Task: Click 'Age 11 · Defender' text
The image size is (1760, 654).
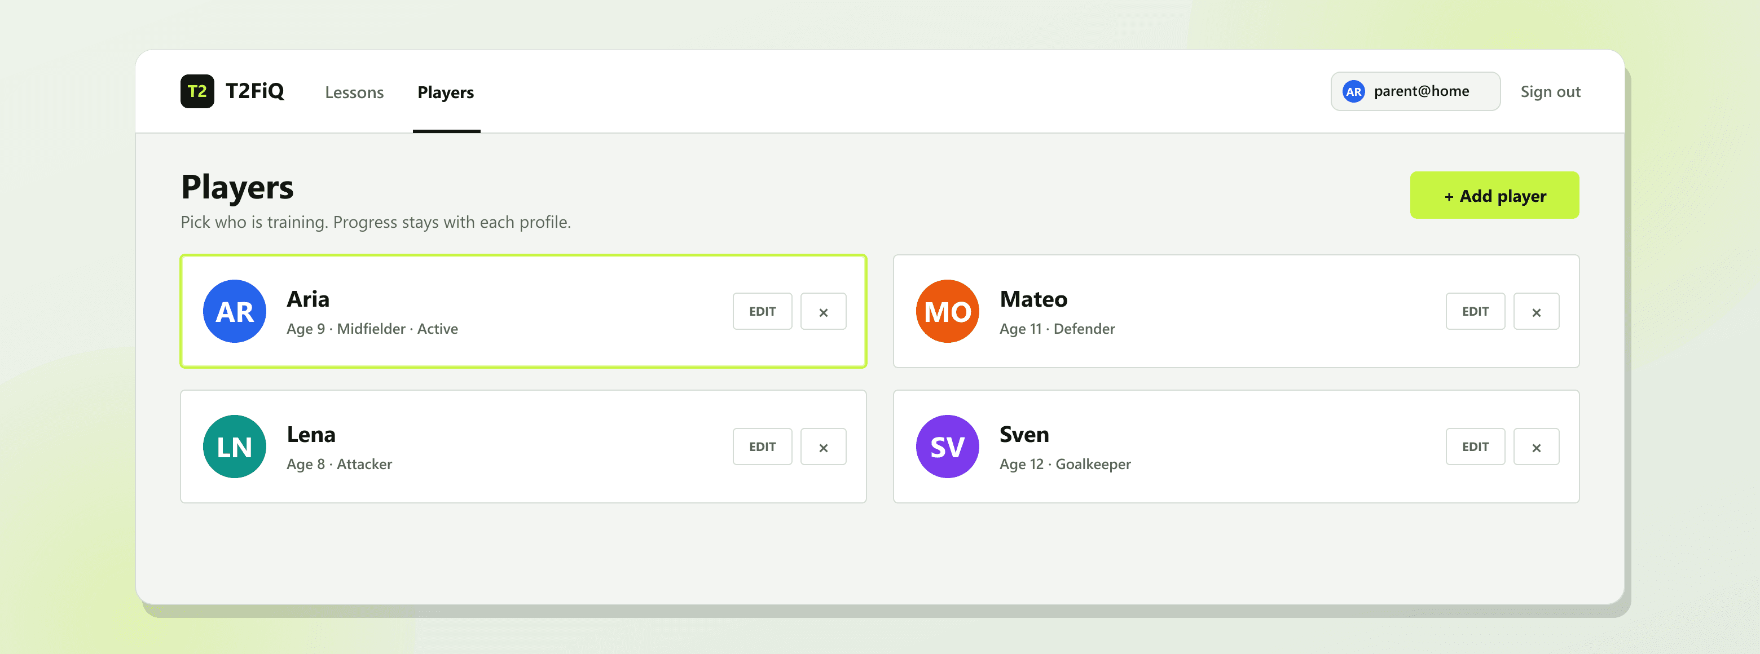Action: click(x=1057, y=328)
